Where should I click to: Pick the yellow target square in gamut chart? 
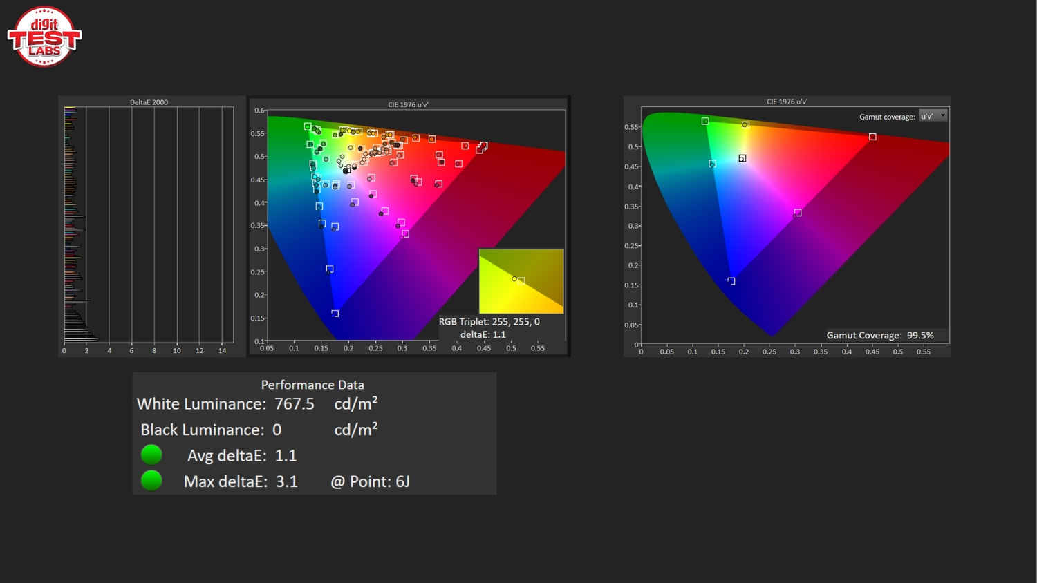click(x=745, y=125)
